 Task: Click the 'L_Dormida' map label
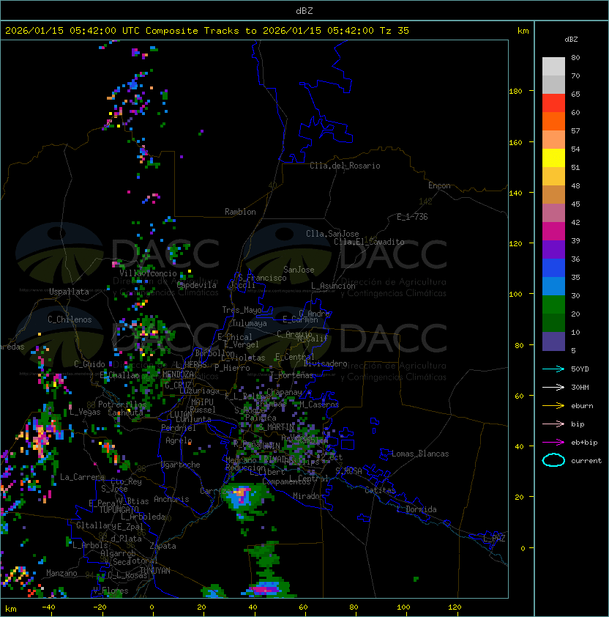point(416,509)
